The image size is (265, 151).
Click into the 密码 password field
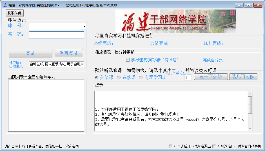pyautogui.click(x=57, y=35)
